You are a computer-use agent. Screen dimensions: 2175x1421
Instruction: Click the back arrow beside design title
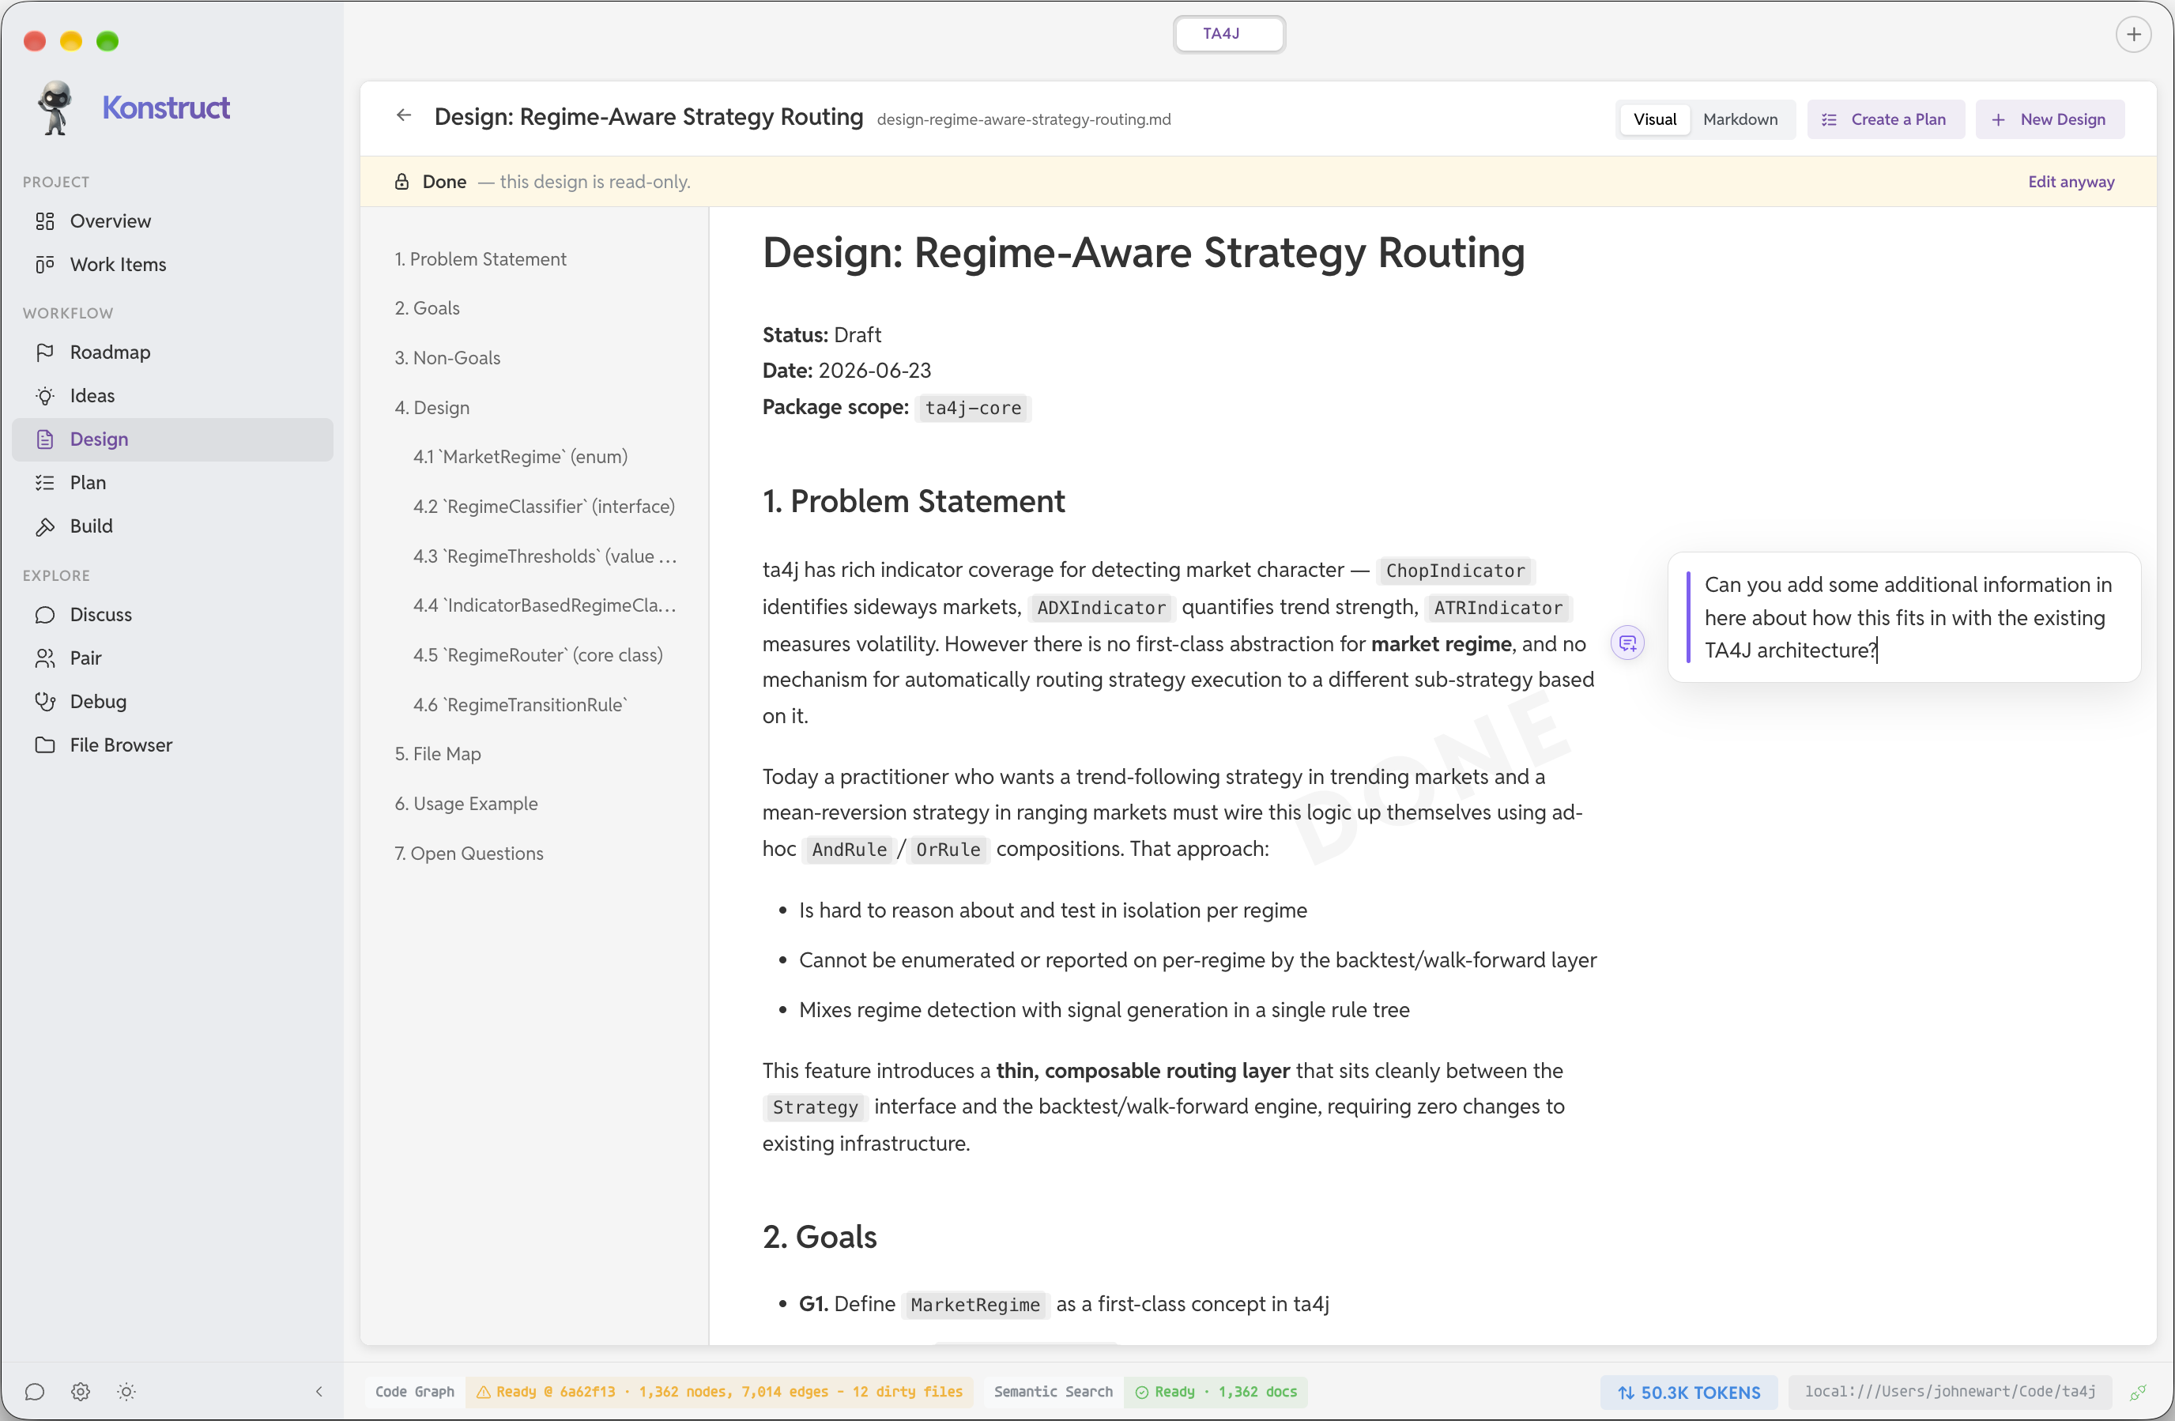pos(404,115)
